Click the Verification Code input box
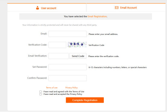This screenshot has width=167, height=112. click(x=57, y=45)
